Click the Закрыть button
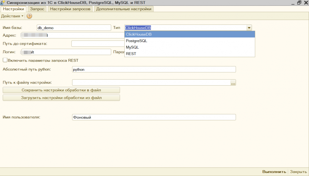The width and height of the screenshot is (309, 176). coord(298,172)
